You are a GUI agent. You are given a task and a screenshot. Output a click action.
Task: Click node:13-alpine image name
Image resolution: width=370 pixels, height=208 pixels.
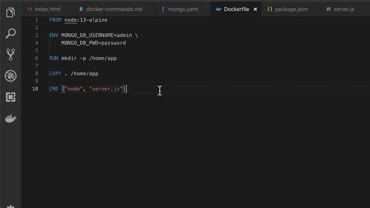click(x=86, y=20)
